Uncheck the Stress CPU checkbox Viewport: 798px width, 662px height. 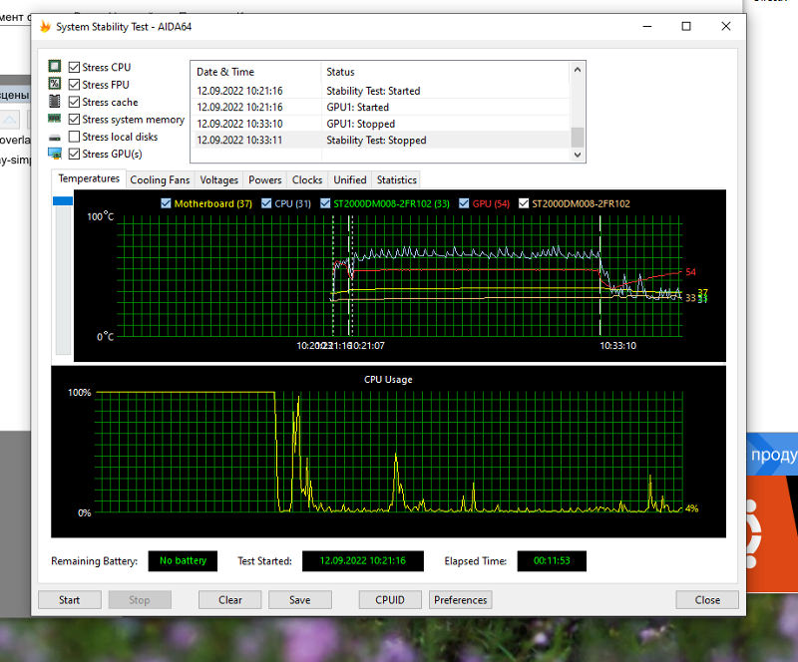click(x=74, y=67)
